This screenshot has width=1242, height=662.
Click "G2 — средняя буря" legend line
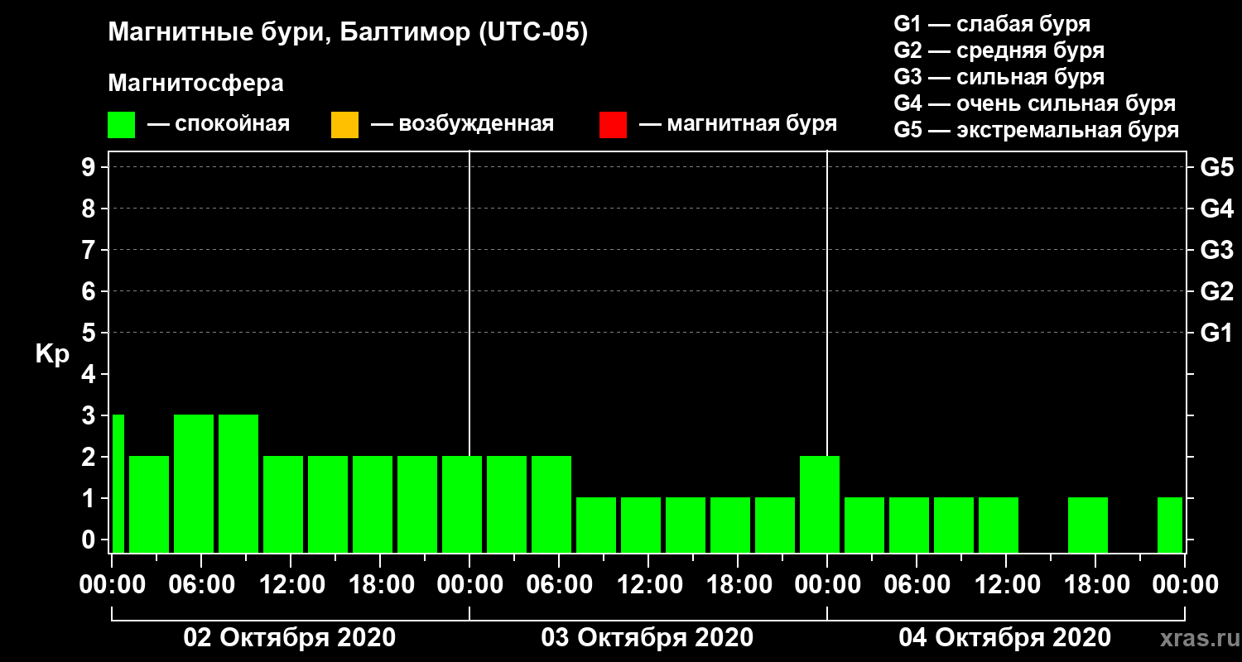click(999, 50)
